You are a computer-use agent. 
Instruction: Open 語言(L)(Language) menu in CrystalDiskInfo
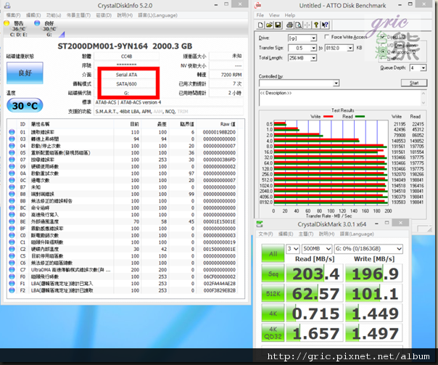[x=157, y=15]
